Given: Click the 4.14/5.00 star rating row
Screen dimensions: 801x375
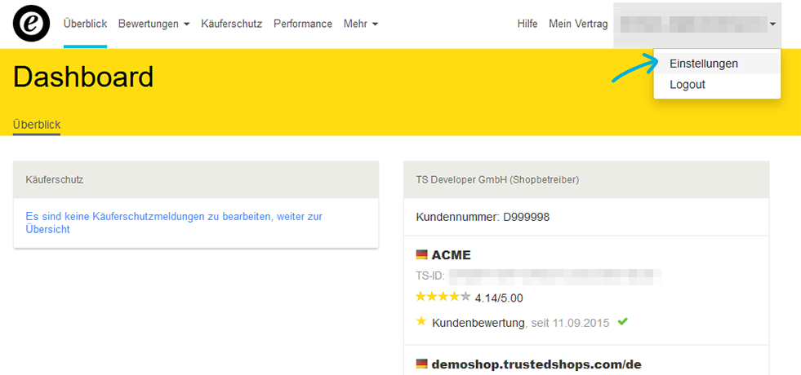Looking at the screenshot, I should point(469,298).
